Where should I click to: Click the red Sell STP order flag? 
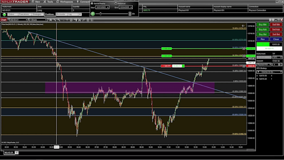166,66
